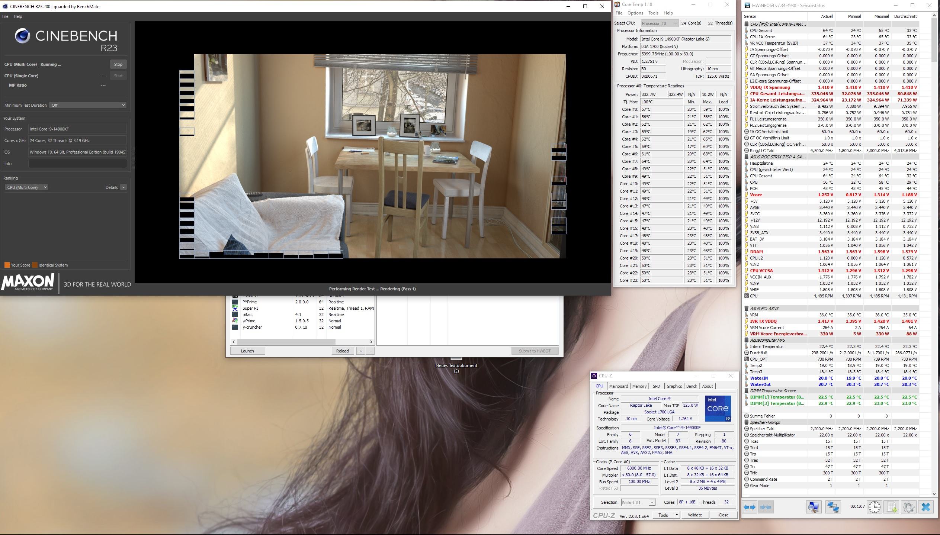Start logging with HWiNFO sheet-plus icon

[x=892, y=507]
